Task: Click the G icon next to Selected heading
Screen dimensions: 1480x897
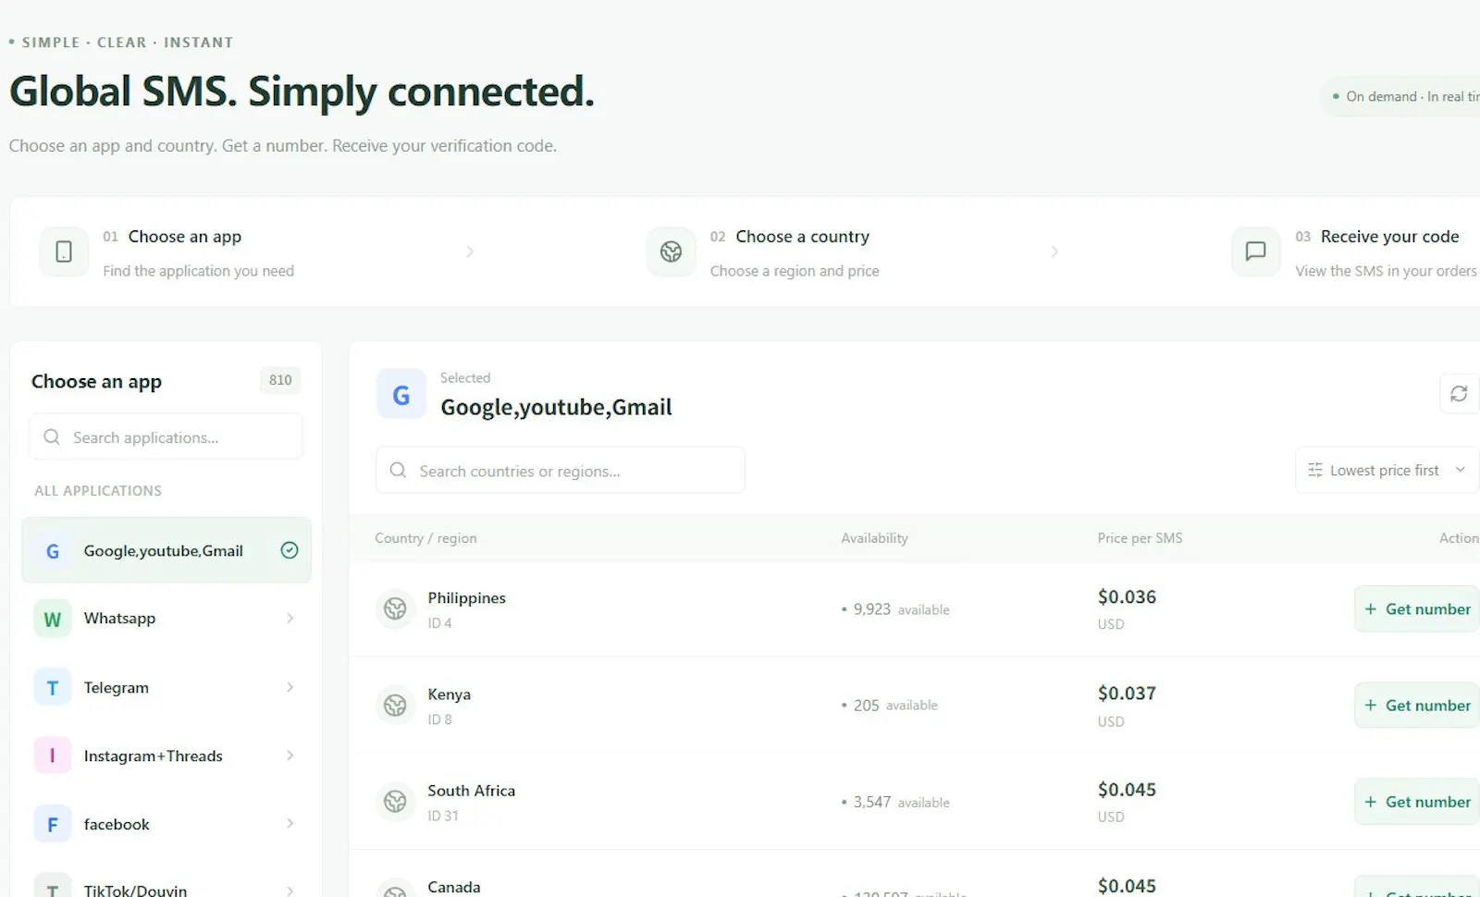Action: point(401,395)
